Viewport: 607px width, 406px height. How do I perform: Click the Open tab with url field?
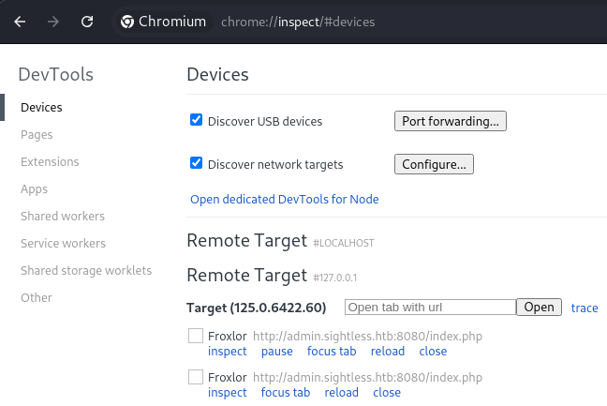pos(431,308)
